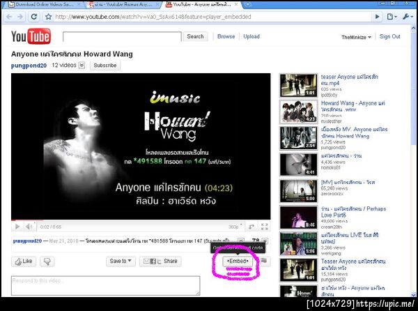The image size is (418, 311).
Task: Open the 2:54 duration video thumbnail
Action: (298, 139)
